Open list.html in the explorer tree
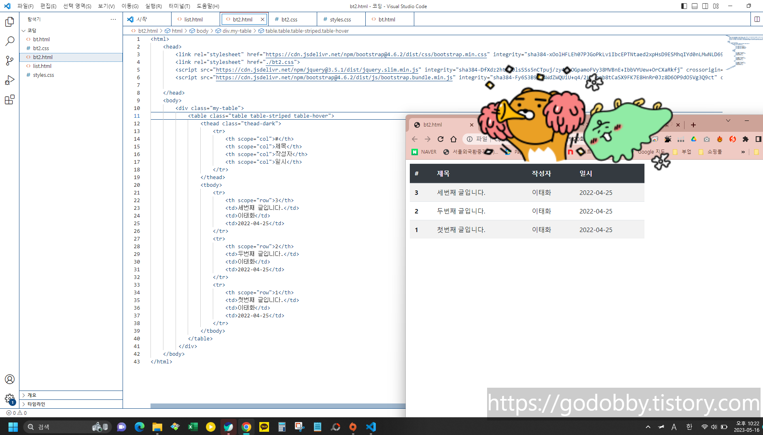The height and width of the screenshot is (435, 763). click(71, 66)
